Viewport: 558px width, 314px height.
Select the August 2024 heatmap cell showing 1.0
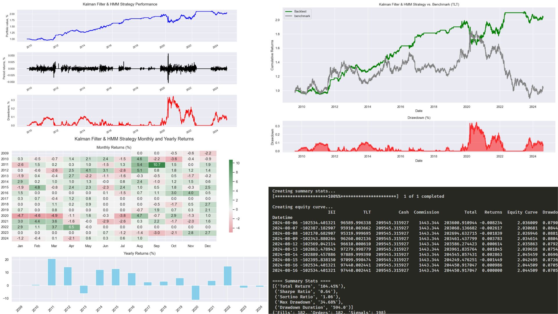[x=139, y=238]
